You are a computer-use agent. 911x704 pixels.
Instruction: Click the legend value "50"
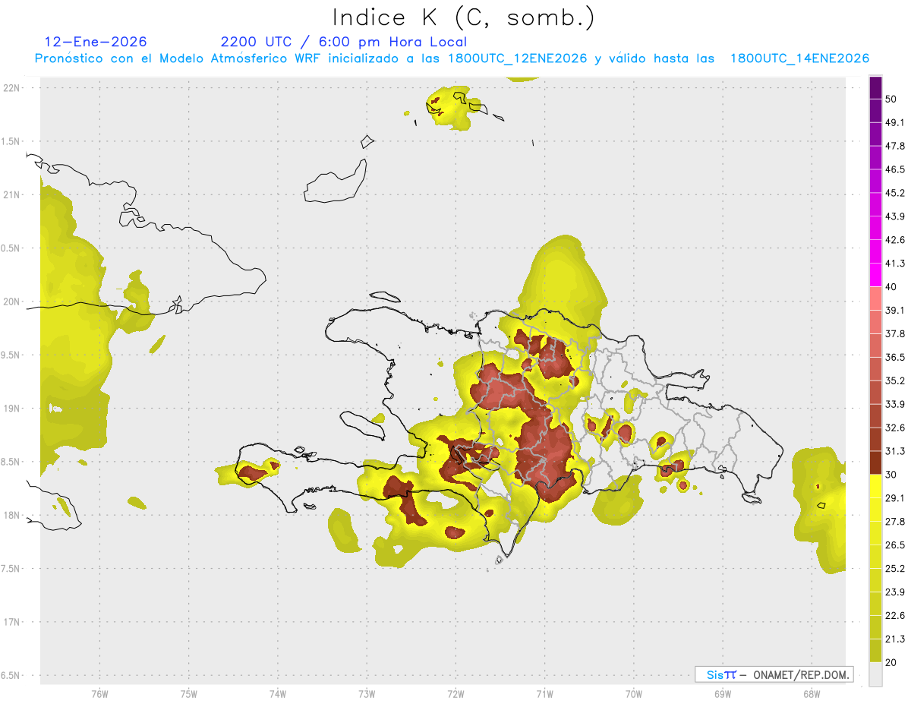pos(892,99)
